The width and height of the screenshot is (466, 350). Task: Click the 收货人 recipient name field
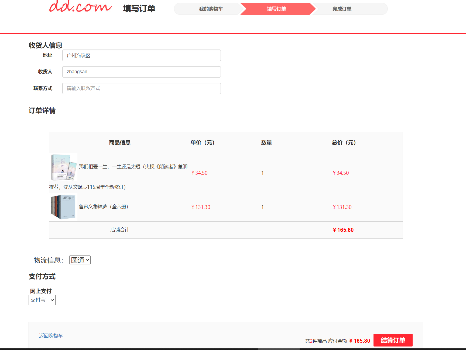141,72
